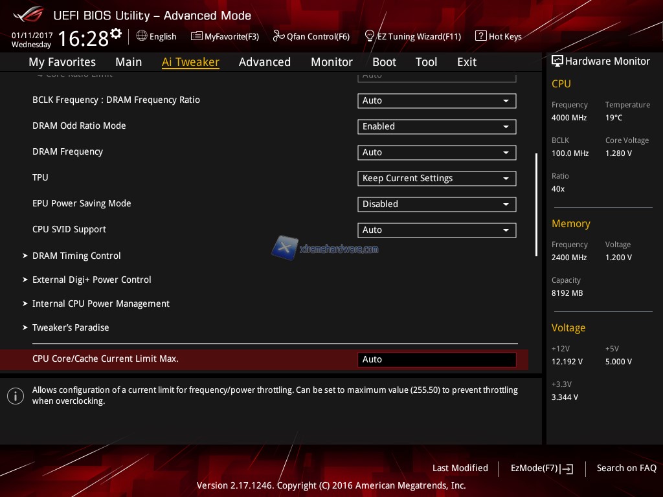663x497 pixels.
Task: Open the EPU Power Saving Mode dropdown
Action: tap(436, 204)
